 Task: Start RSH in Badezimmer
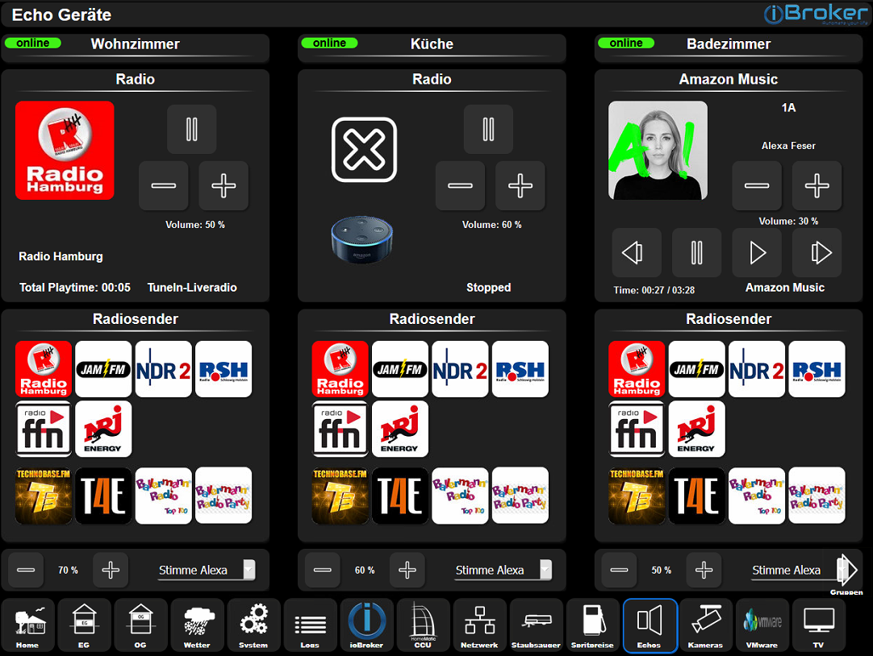click(x=817, y=369)
